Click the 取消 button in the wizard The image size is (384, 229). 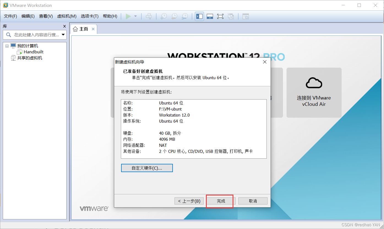(253, 201)
